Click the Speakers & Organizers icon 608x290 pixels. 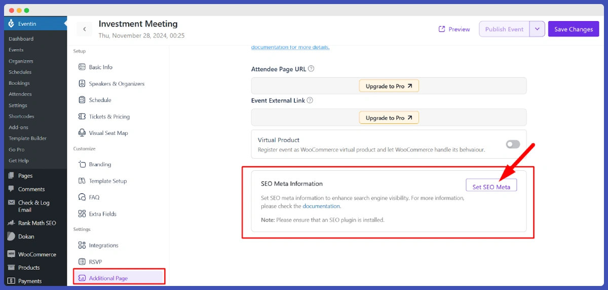pyautogui.click(x=82, y=84)
